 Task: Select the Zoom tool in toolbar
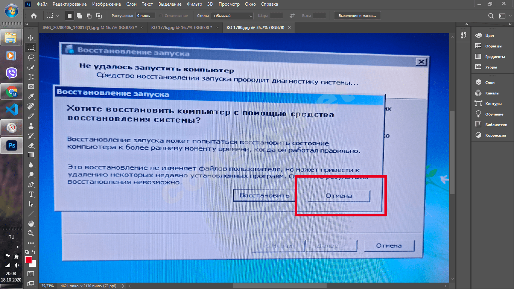pos(31,233)
